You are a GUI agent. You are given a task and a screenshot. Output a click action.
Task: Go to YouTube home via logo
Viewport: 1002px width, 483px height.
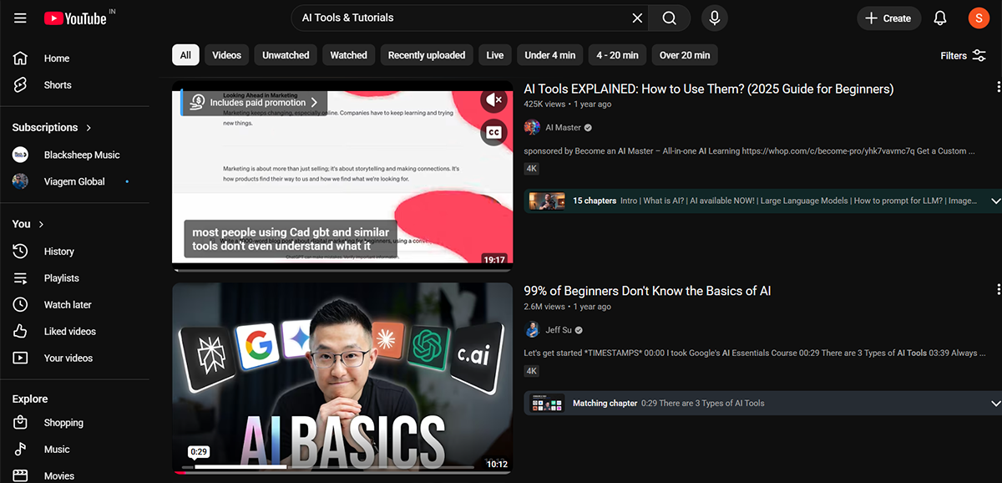[75, 18]
